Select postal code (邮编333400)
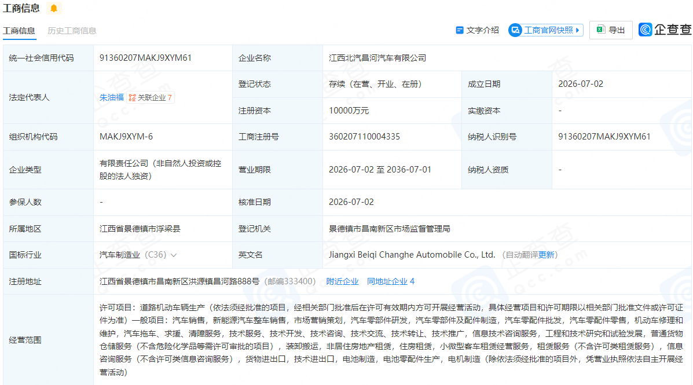This screenshot has height=385, width=693. tap(290, 281)
